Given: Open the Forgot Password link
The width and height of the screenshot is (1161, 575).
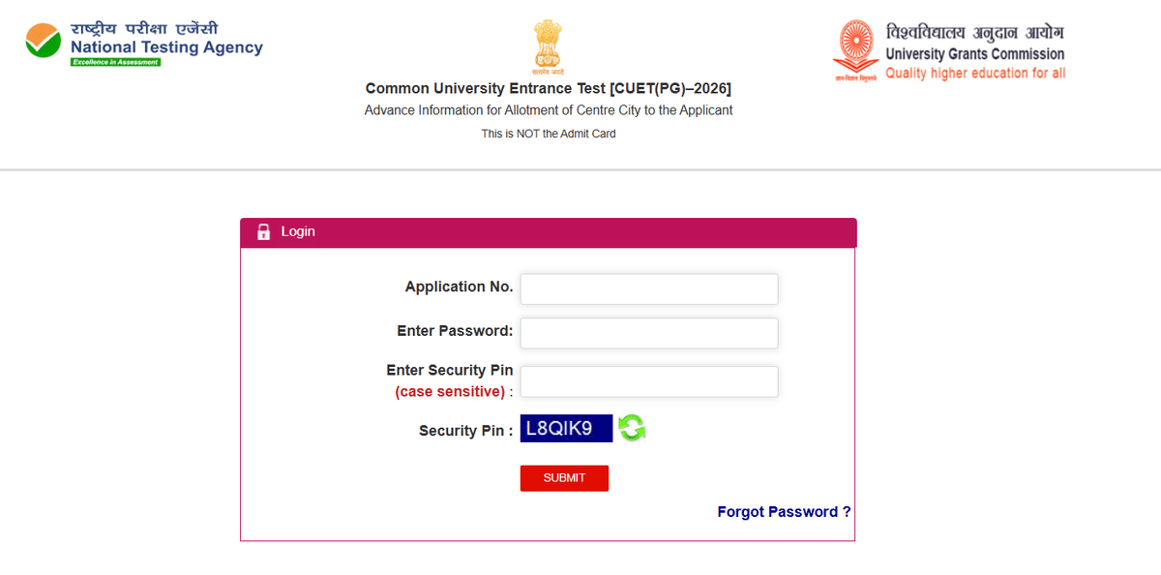Looking at the screenshot, I should pos(783,511).
